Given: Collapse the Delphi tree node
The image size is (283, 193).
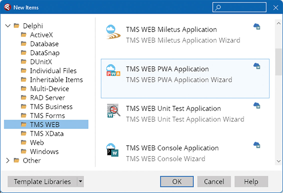Looking at the screenshot, I should (x=8, y=26).
